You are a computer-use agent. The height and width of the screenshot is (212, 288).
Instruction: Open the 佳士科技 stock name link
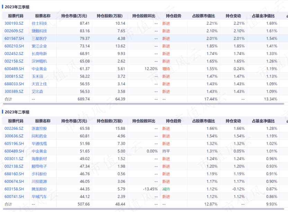39,23
